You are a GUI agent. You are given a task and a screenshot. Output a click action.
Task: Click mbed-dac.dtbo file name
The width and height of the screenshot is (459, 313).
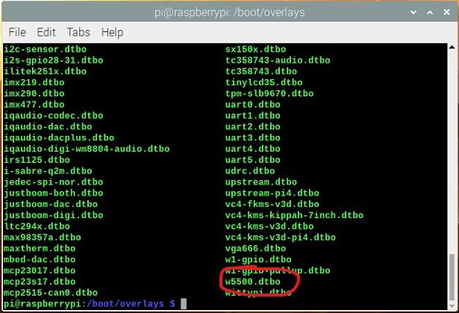click(x=40, y=260)
